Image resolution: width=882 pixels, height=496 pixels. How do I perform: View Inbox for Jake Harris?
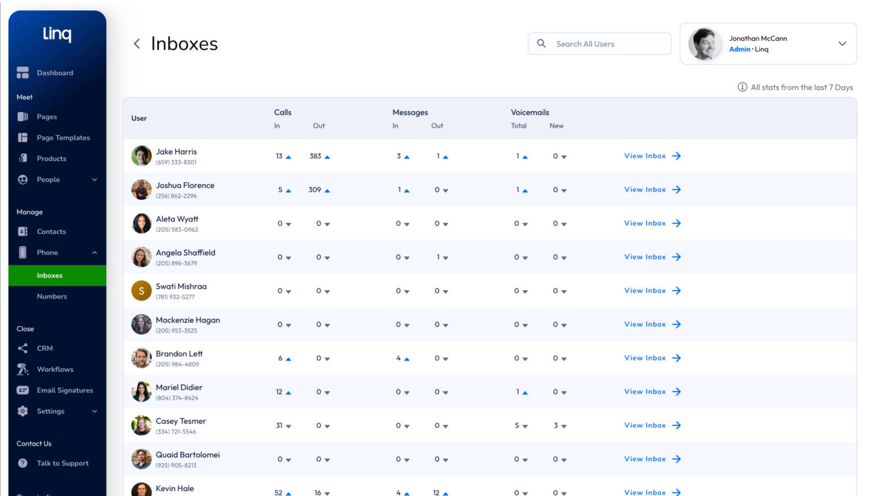pyautogui.click(x=652, y=156)
